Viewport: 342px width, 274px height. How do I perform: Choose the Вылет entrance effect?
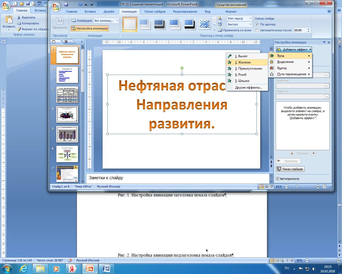pos(247,56)
